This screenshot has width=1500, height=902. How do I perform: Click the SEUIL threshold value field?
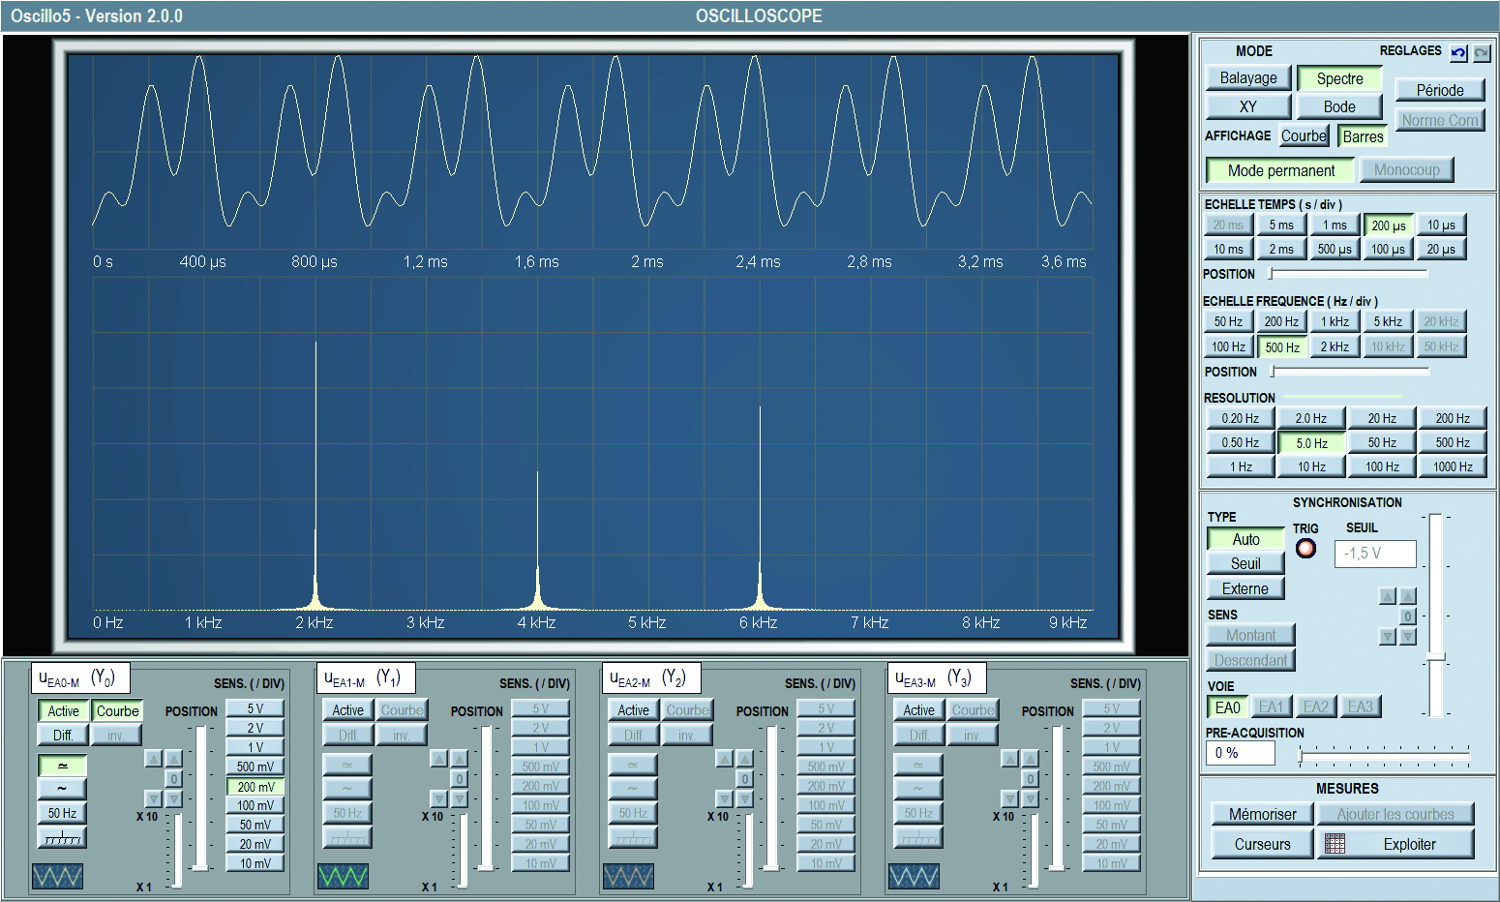[x=1375, y=554]
